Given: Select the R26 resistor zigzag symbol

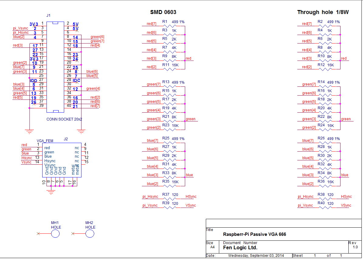Looking at the screenshot, I should tap(325, 143).
